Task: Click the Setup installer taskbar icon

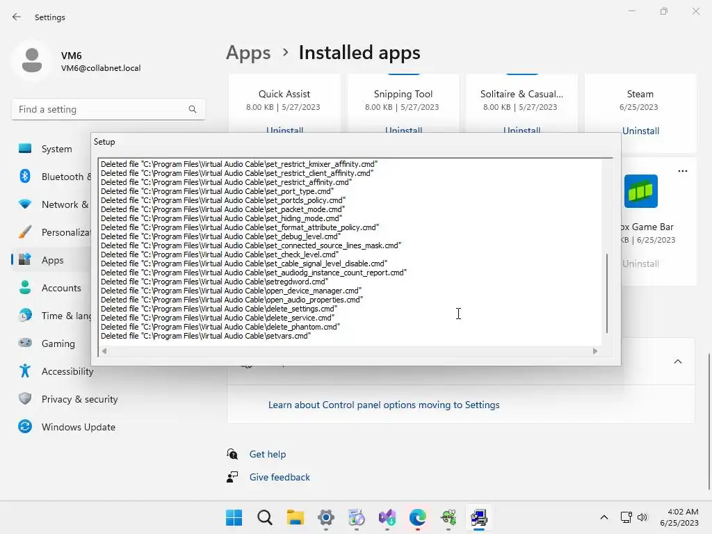Action: tap(479, 517)
